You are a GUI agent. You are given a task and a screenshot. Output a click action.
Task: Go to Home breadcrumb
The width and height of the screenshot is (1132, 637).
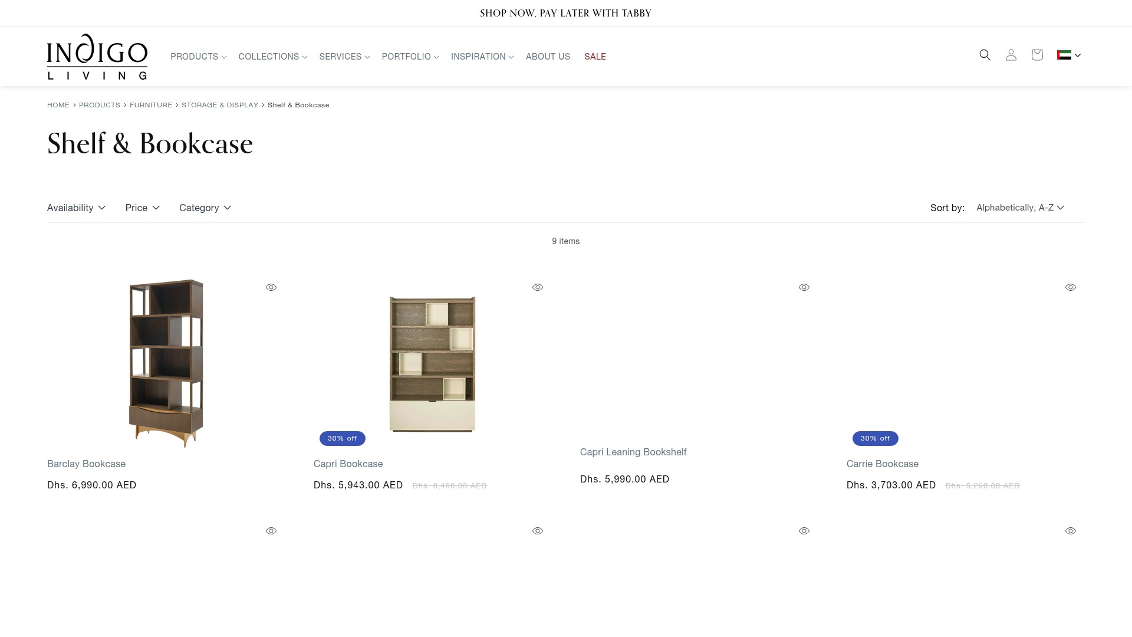(58, 105)
